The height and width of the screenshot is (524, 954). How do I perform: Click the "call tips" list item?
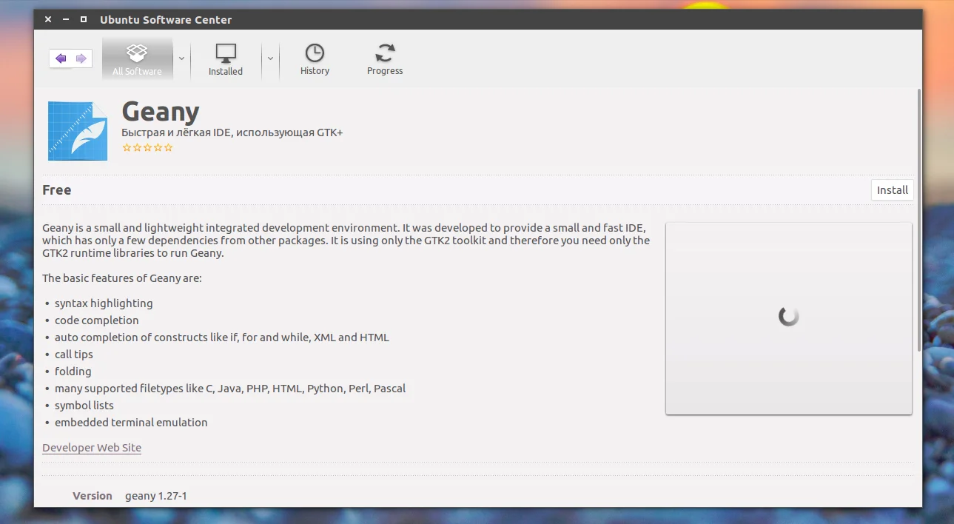coord(74,355)
